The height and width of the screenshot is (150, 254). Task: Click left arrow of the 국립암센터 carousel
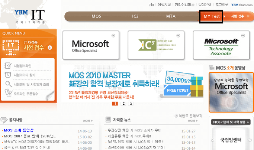pyautogui.click(x=212, y=140)
